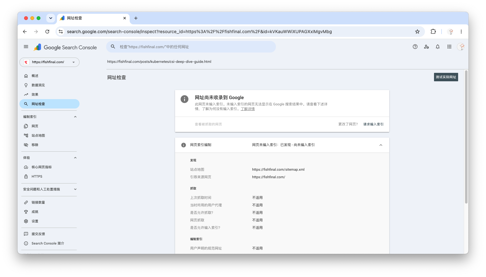Open the Google apps grid
The height and width of the screenshot is (277, 486).
449,47
